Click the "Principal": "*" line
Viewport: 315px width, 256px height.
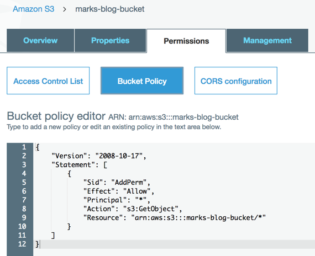point(117,200)
